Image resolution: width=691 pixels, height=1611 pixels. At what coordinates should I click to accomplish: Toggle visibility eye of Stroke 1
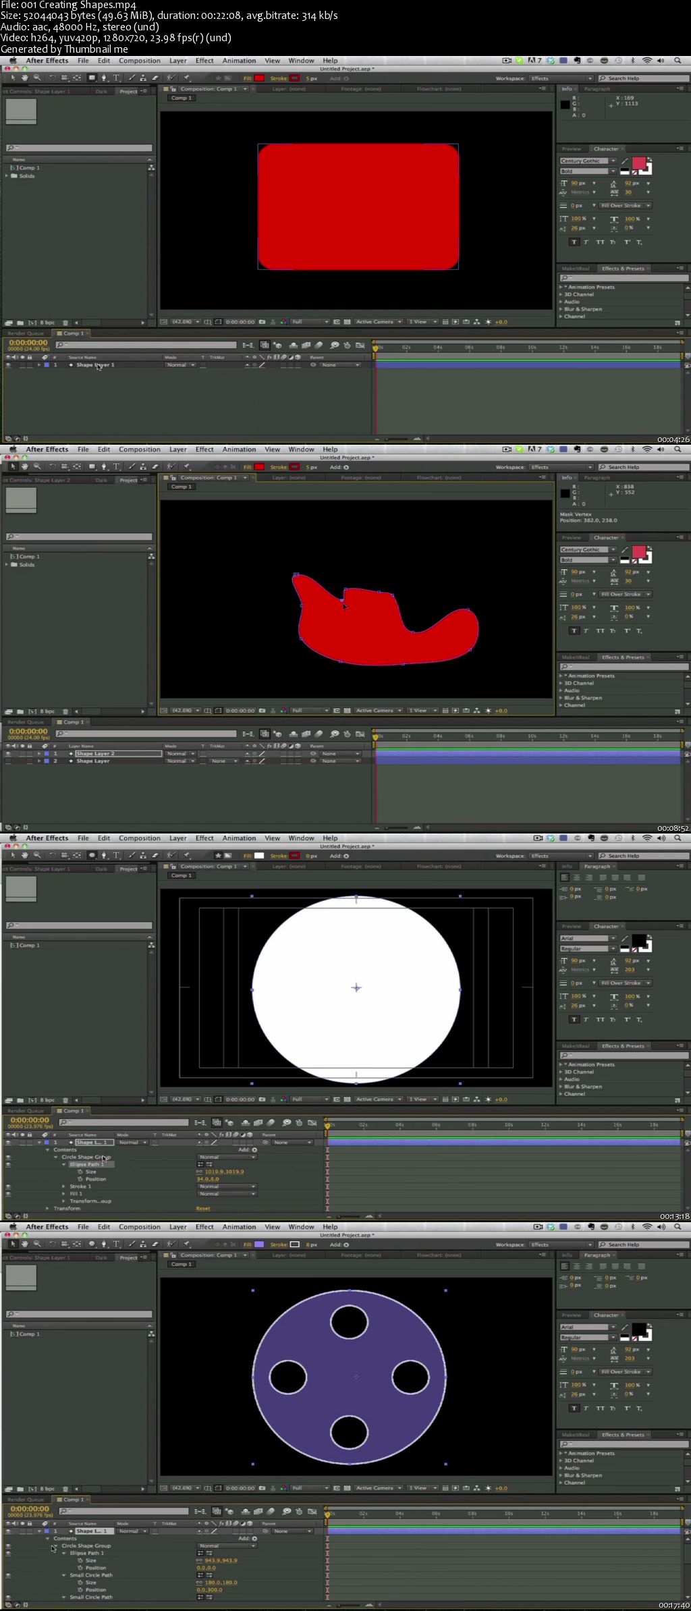pyautogui.click(x=8, y=1186)
